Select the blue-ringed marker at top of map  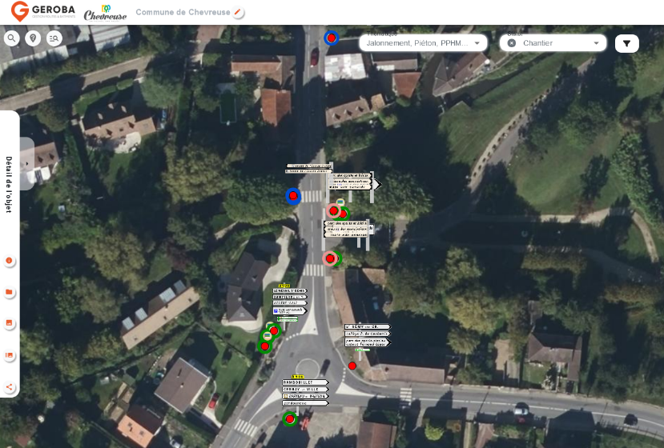pyautogui.click(x=331, y=38)
